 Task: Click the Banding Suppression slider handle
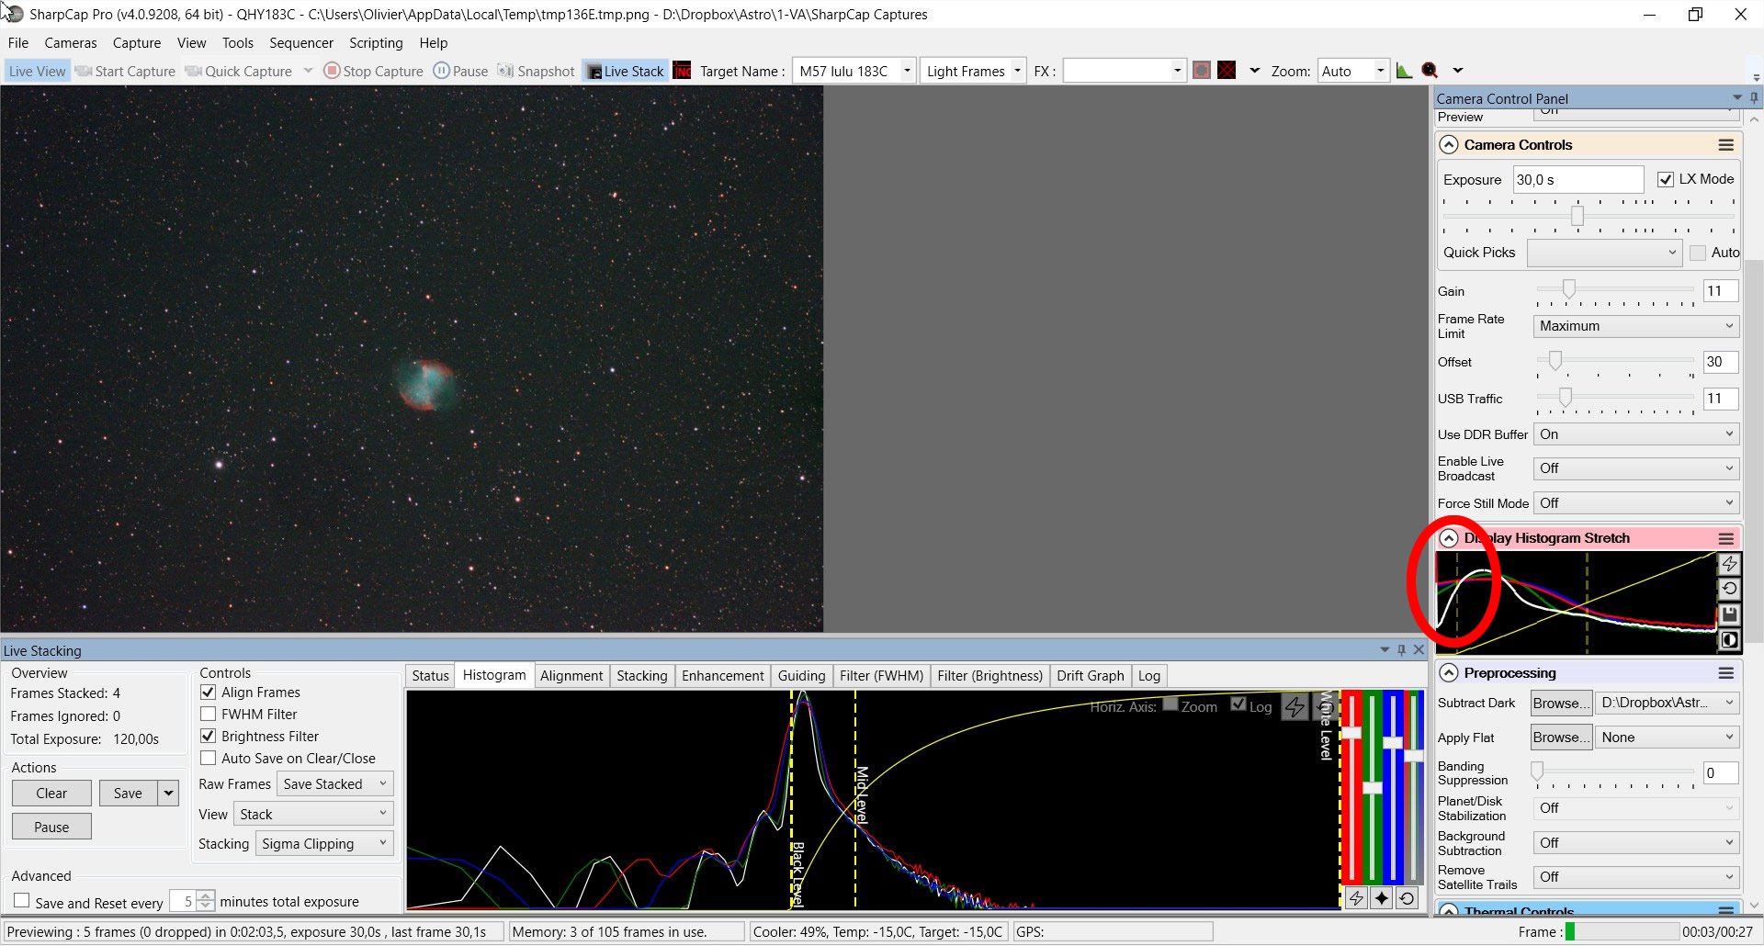click(x=1537, y=771)
